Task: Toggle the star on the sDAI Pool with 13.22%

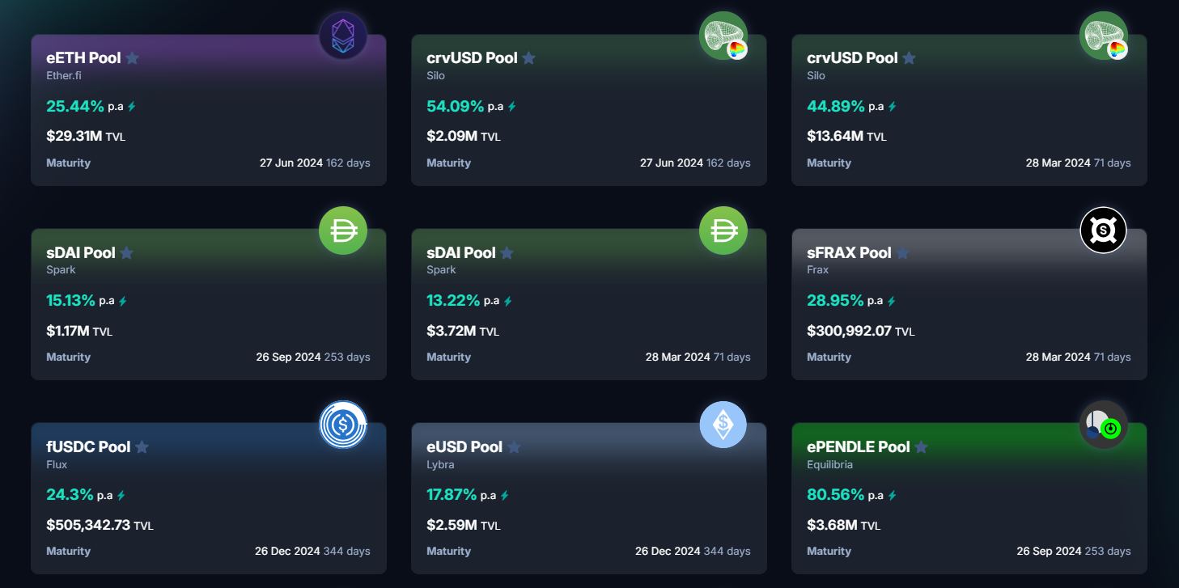Action: pos(507,252)
